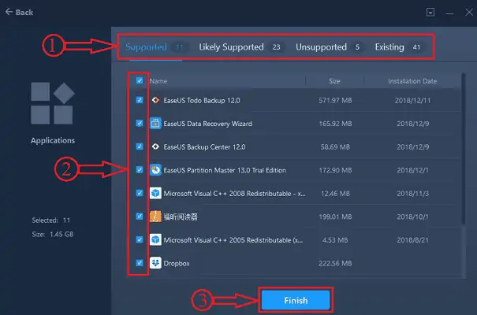Minimize the window

click(450, 13)
